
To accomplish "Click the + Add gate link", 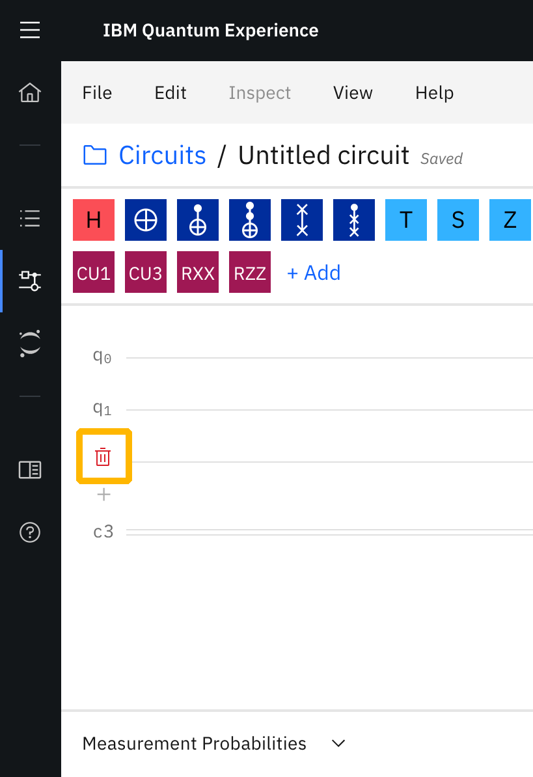I will coord(314,272).
